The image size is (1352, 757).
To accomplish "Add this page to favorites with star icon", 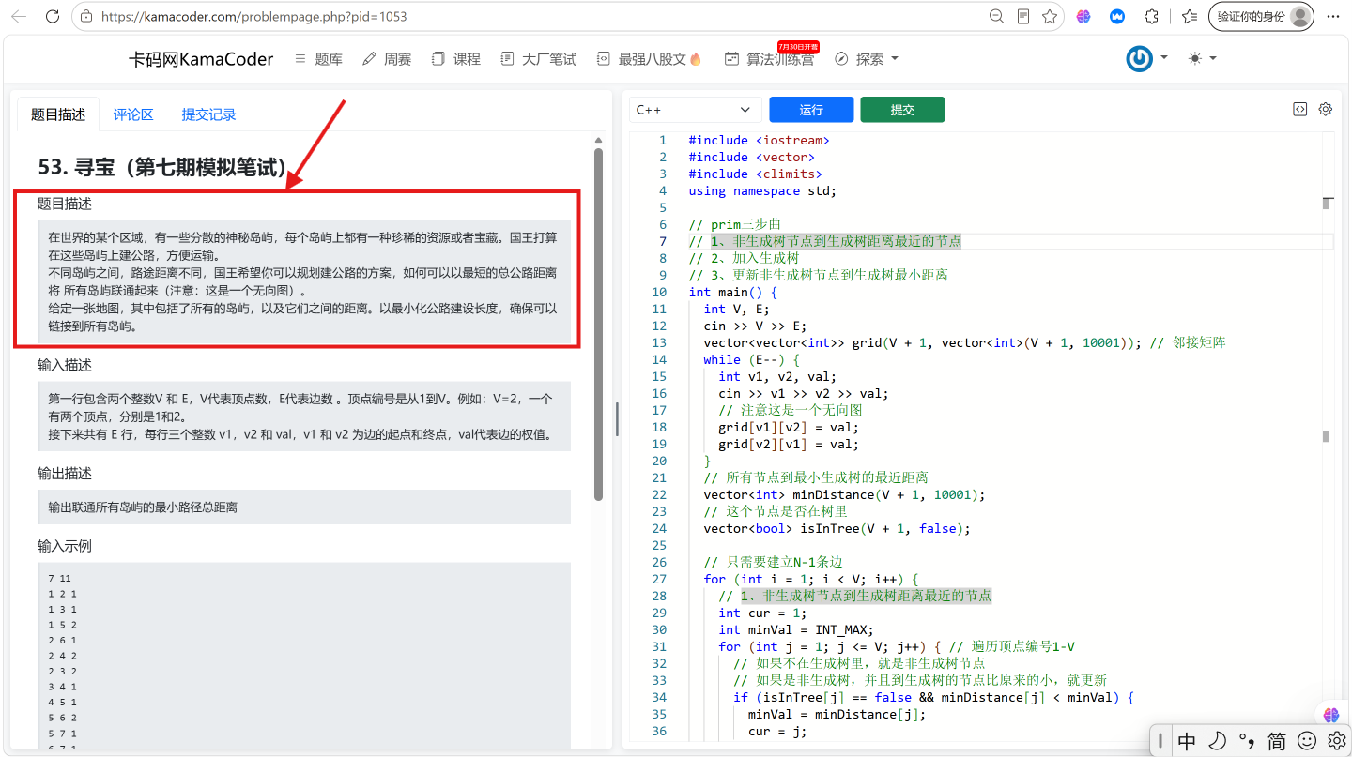I will click(x=1050, y=16).
